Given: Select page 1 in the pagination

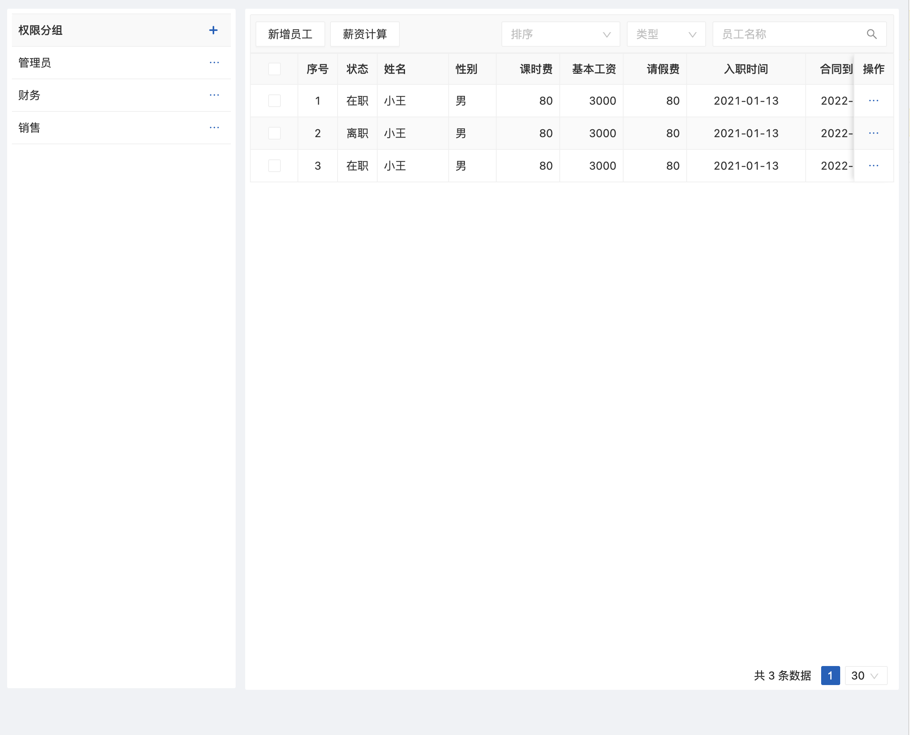Looking at the screenshot, I should coord(830,676).
